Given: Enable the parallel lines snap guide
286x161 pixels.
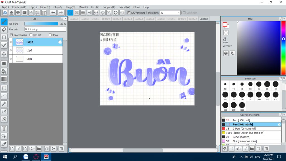Looking at the screenshot, I should click(77, 13).
